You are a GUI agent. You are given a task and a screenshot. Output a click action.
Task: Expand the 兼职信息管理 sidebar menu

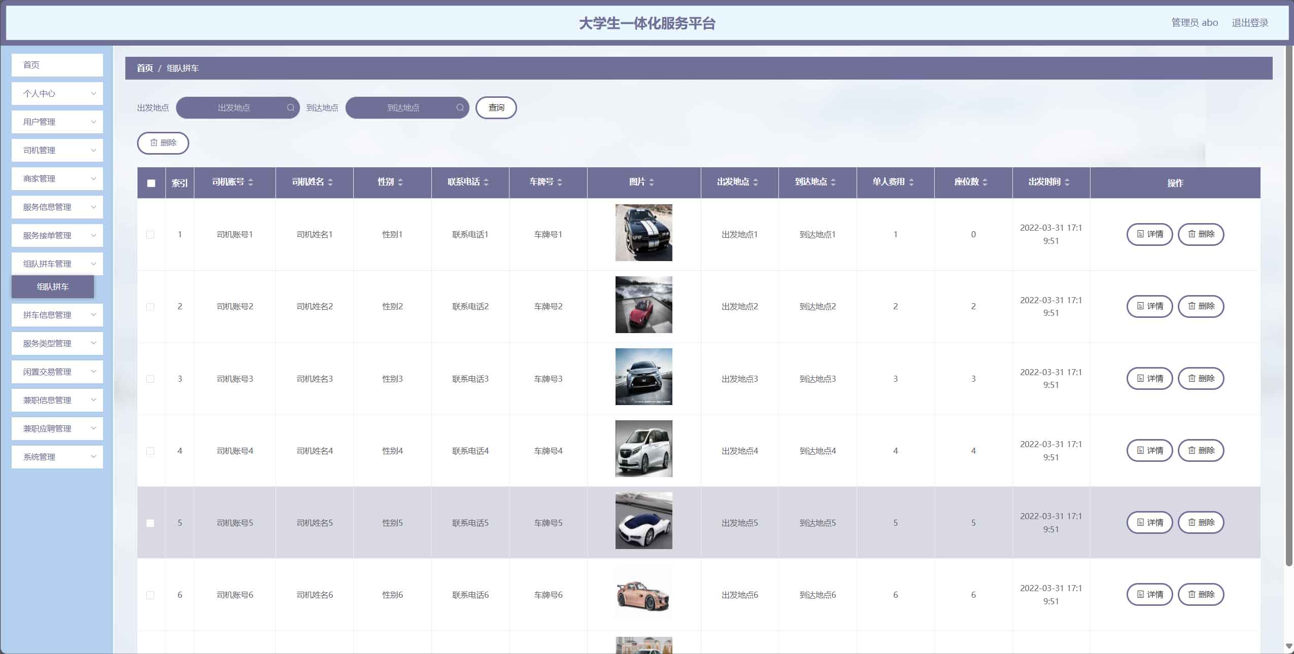(x=57, y=401)
